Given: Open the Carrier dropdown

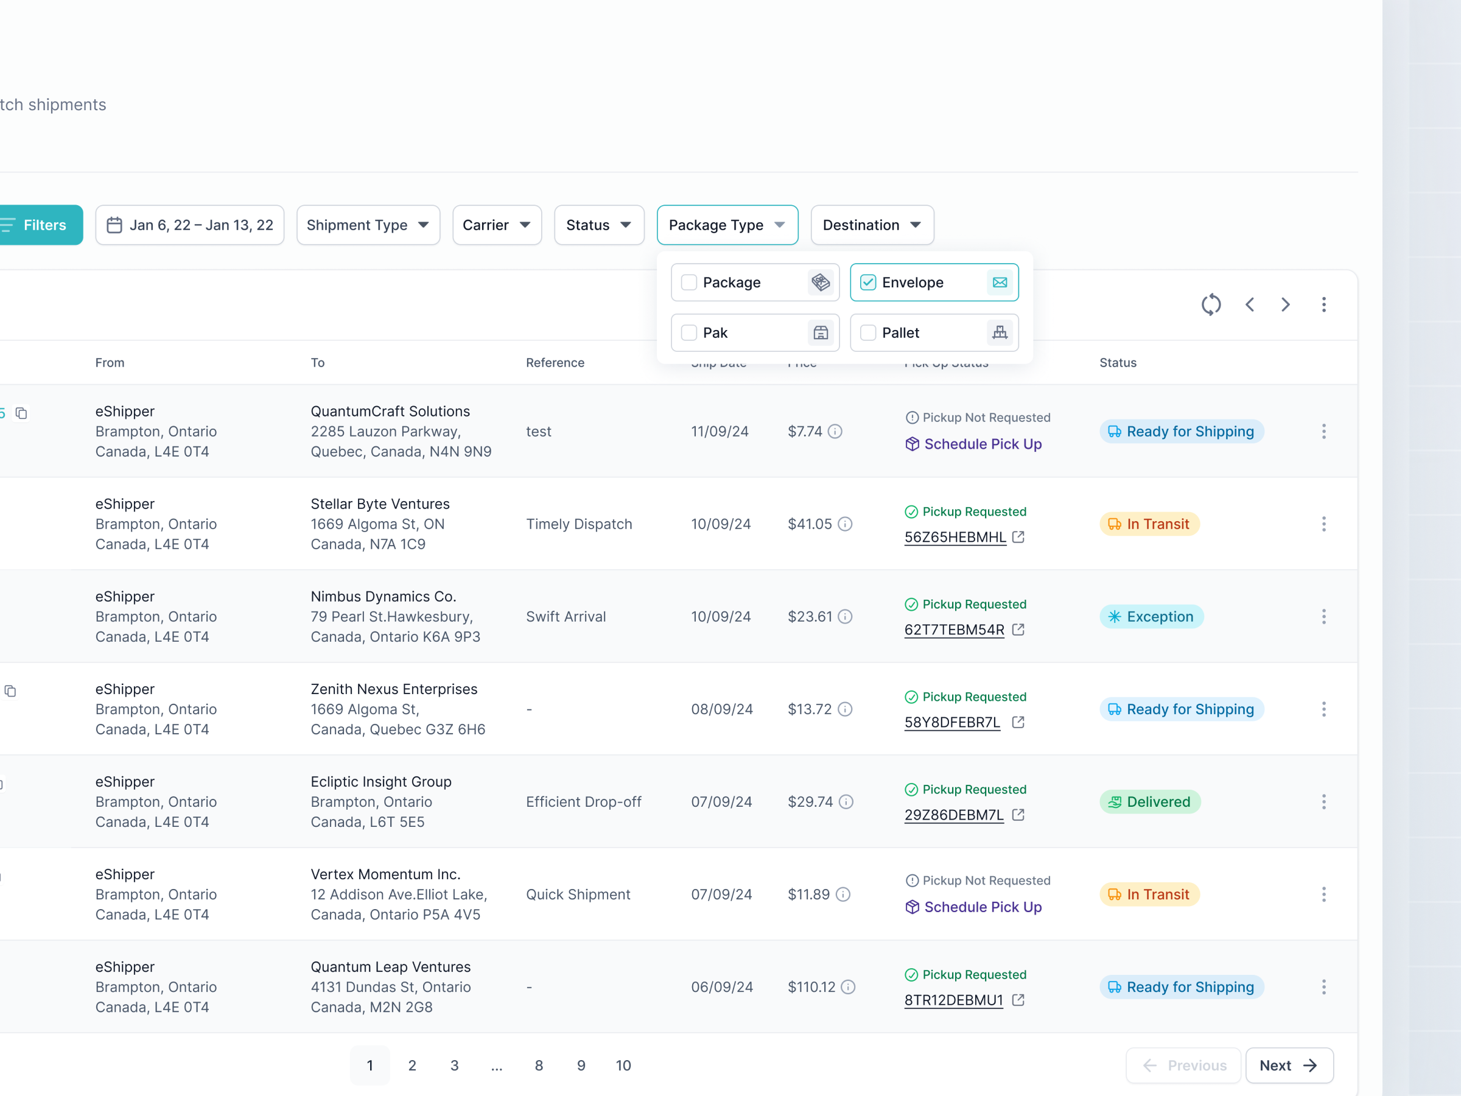Looking at the screenshot, I should point(497,225).
